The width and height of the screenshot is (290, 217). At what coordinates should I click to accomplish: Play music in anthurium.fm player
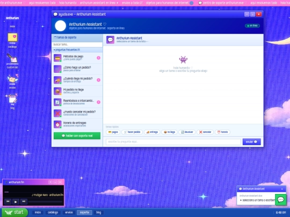(16, 201)
